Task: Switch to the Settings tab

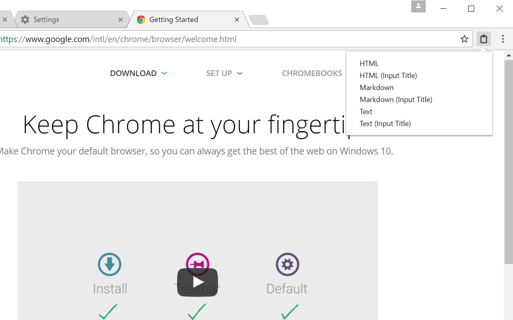Action: 72,20
